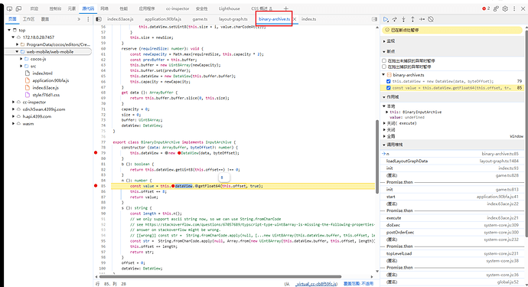Viewport: 528px width, 287px height.
Task: Show more navigator tabs chevron
Action: 79,19
